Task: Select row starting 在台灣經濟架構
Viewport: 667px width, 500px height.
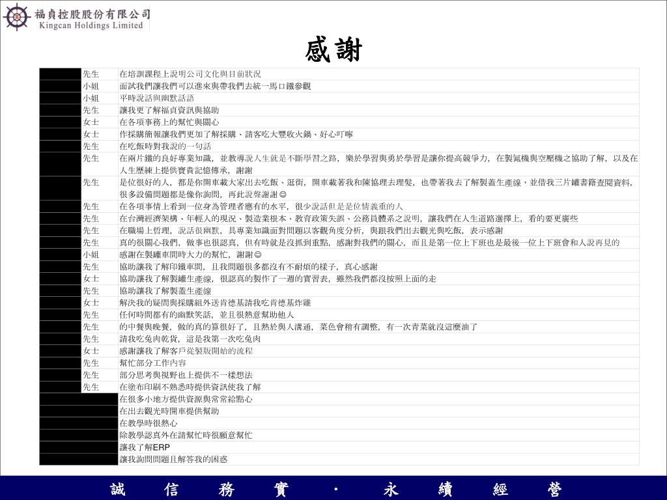Action: point(339,219)
